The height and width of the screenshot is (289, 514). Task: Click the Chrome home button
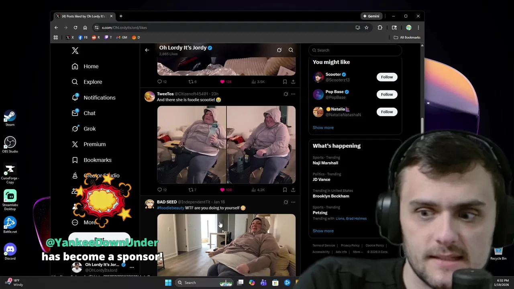[x=85, y=28]
